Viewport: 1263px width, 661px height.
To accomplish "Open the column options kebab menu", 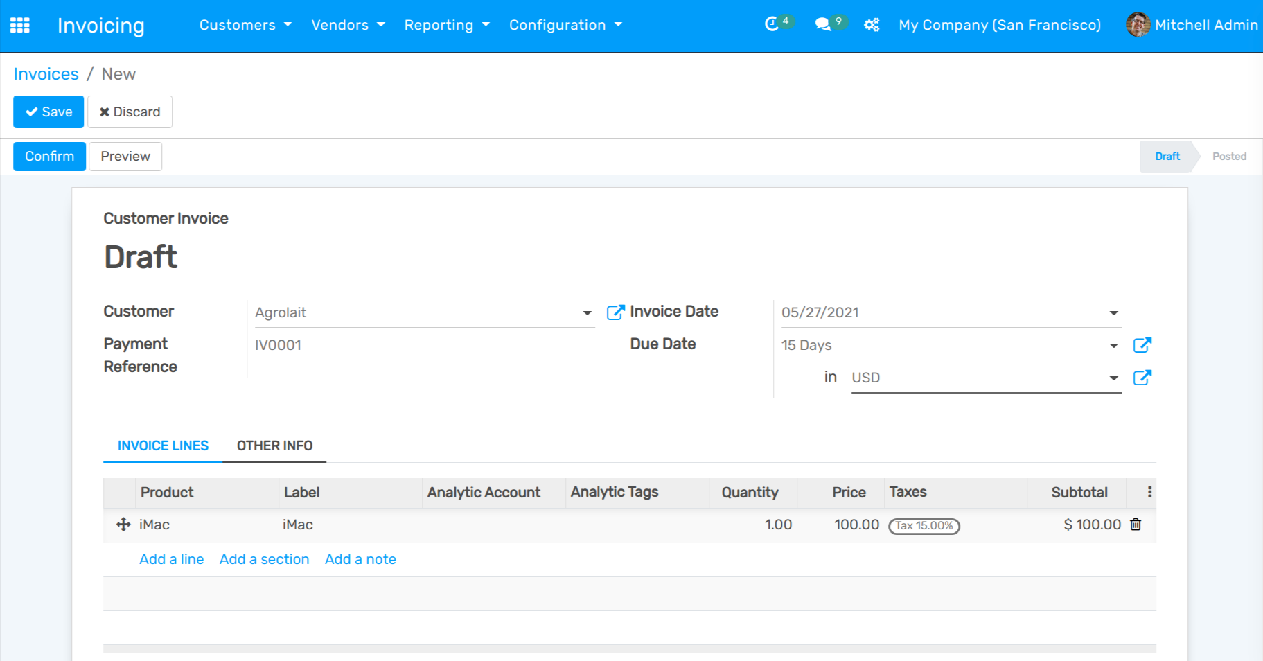I will [x=1149, y=492].
